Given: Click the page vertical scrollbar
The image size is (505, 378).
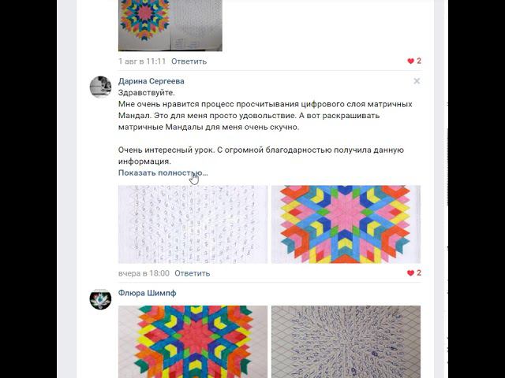Looking at the screenshot, I should 447,167.
